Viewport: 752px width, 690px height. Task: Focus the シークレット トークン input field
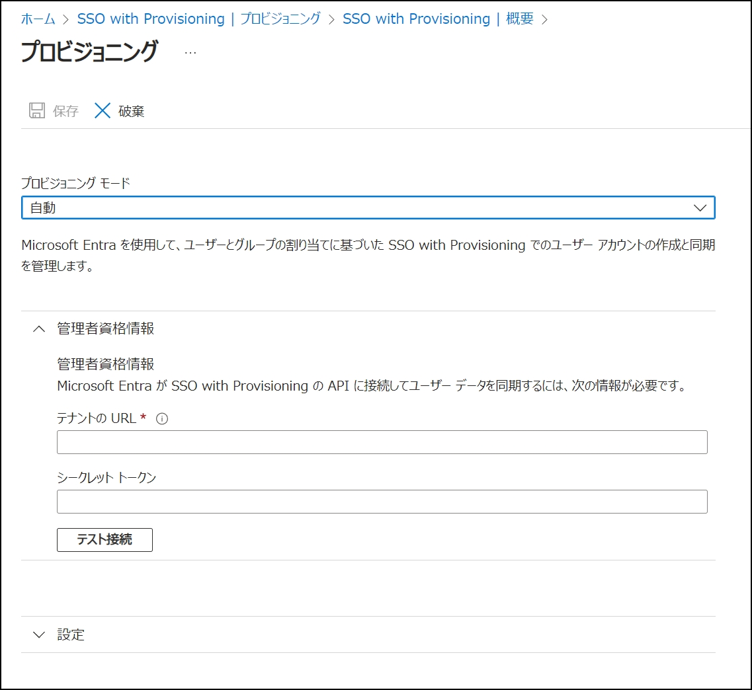point(382,502)
